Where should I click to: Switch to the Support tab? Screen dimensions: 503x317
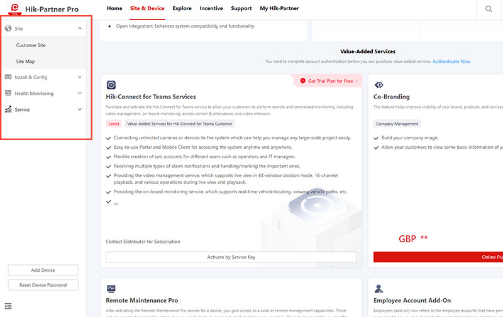coord(241,8)
